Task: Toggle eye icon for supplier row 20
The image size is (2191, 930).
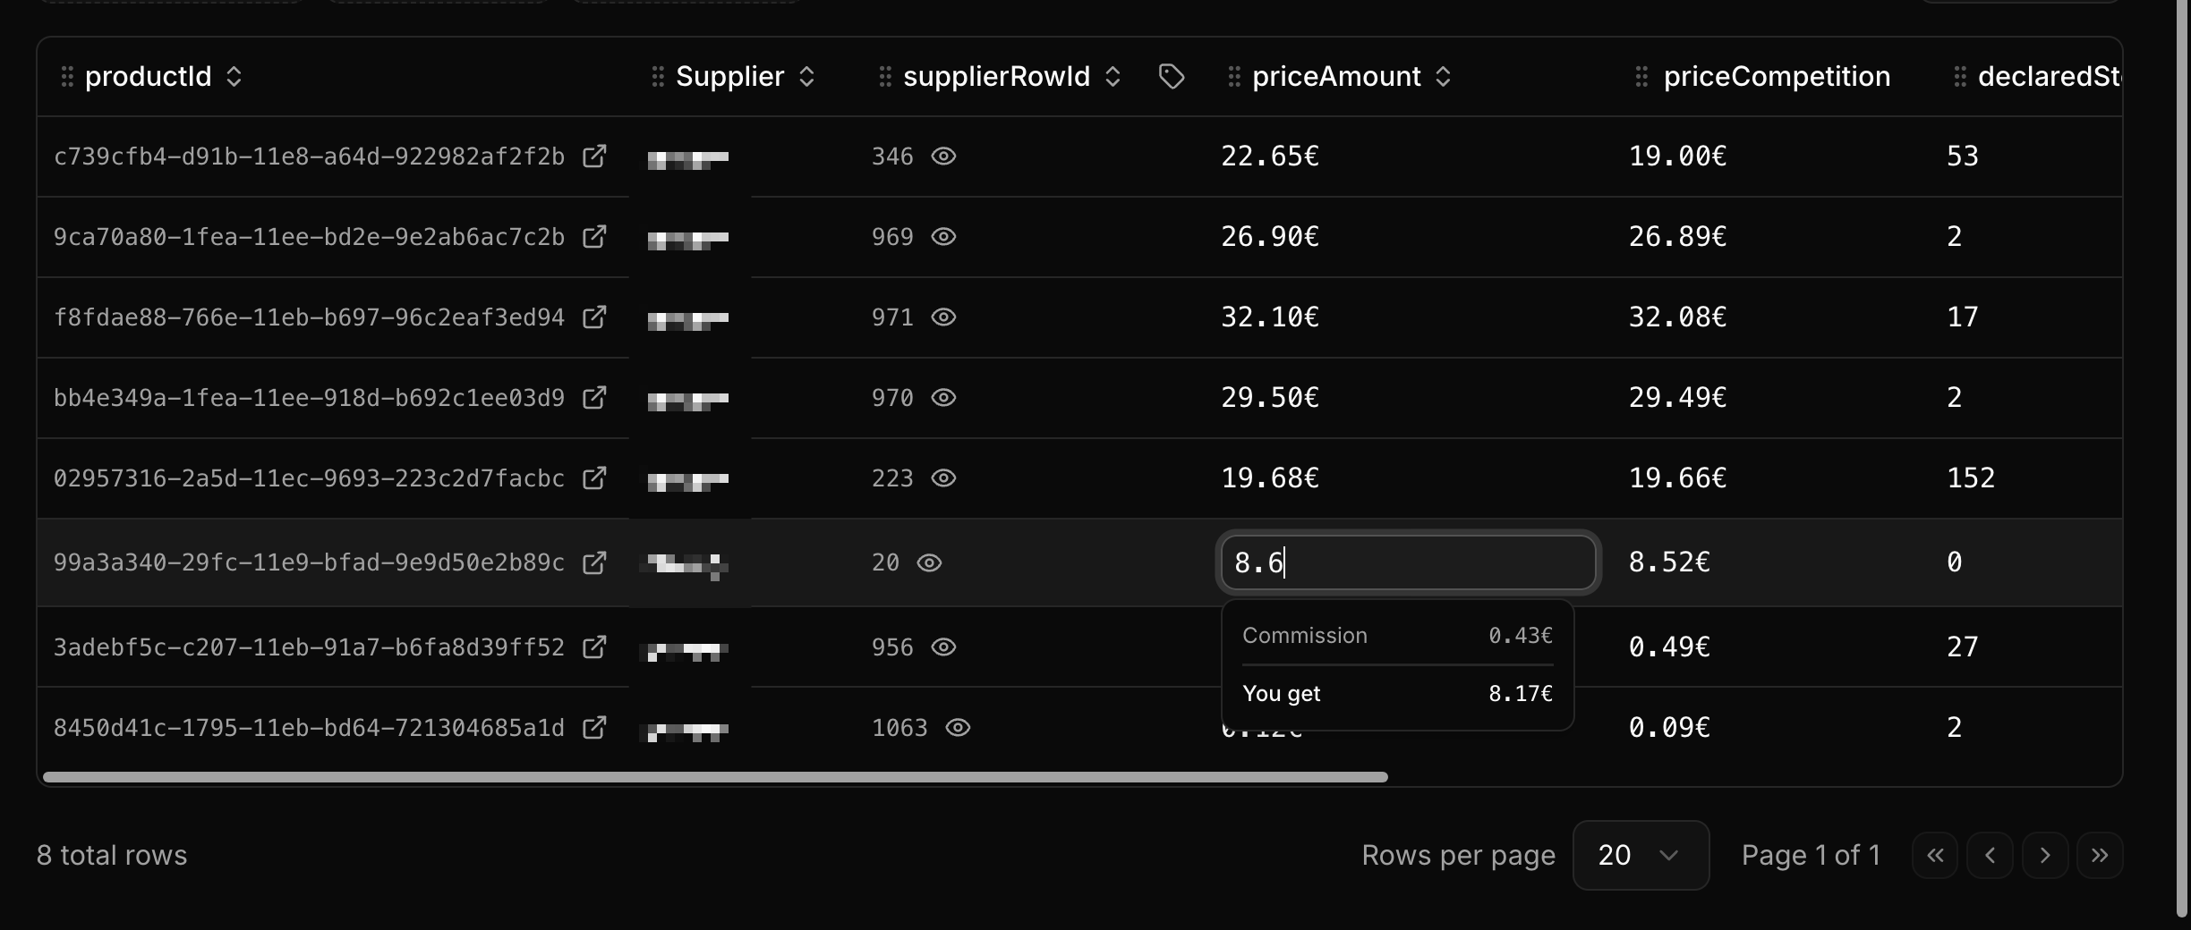Action: 929,562
